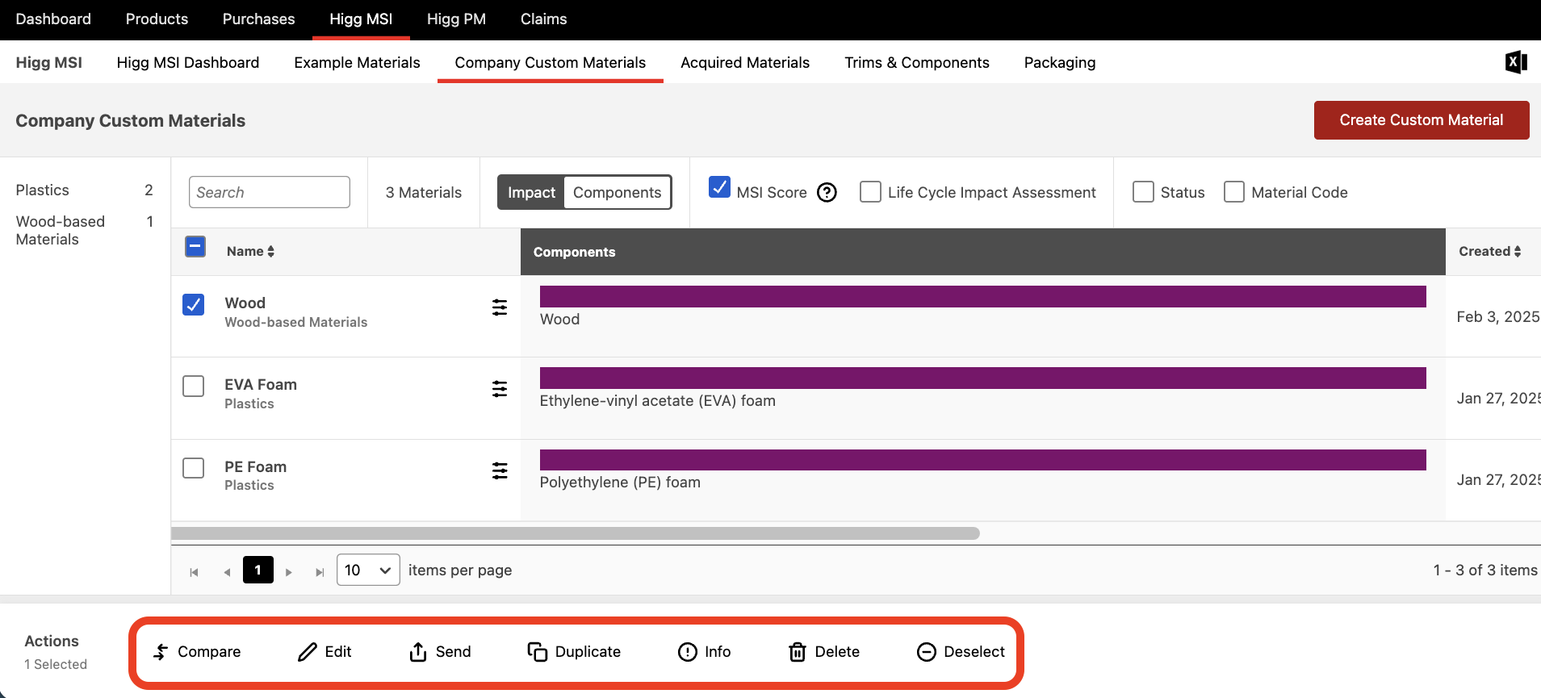The width and height of the screenshot is (1541, 698).
Task: Open the settings sliders icon for Wood
Action: [x=500, y=307]
